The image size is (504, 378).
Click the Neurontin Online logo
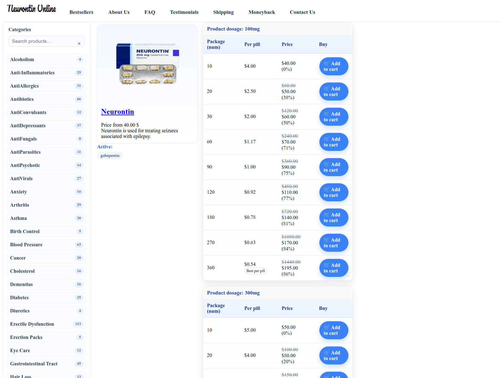[31, 9]
